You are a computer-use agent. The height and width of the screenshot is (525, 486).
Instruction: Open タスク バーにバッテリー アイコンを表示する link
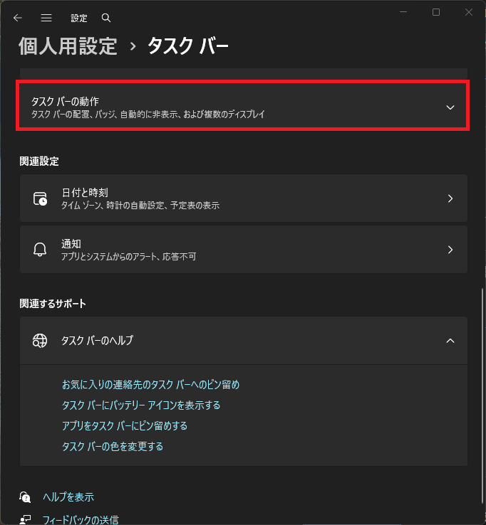[x=141, y=405]
